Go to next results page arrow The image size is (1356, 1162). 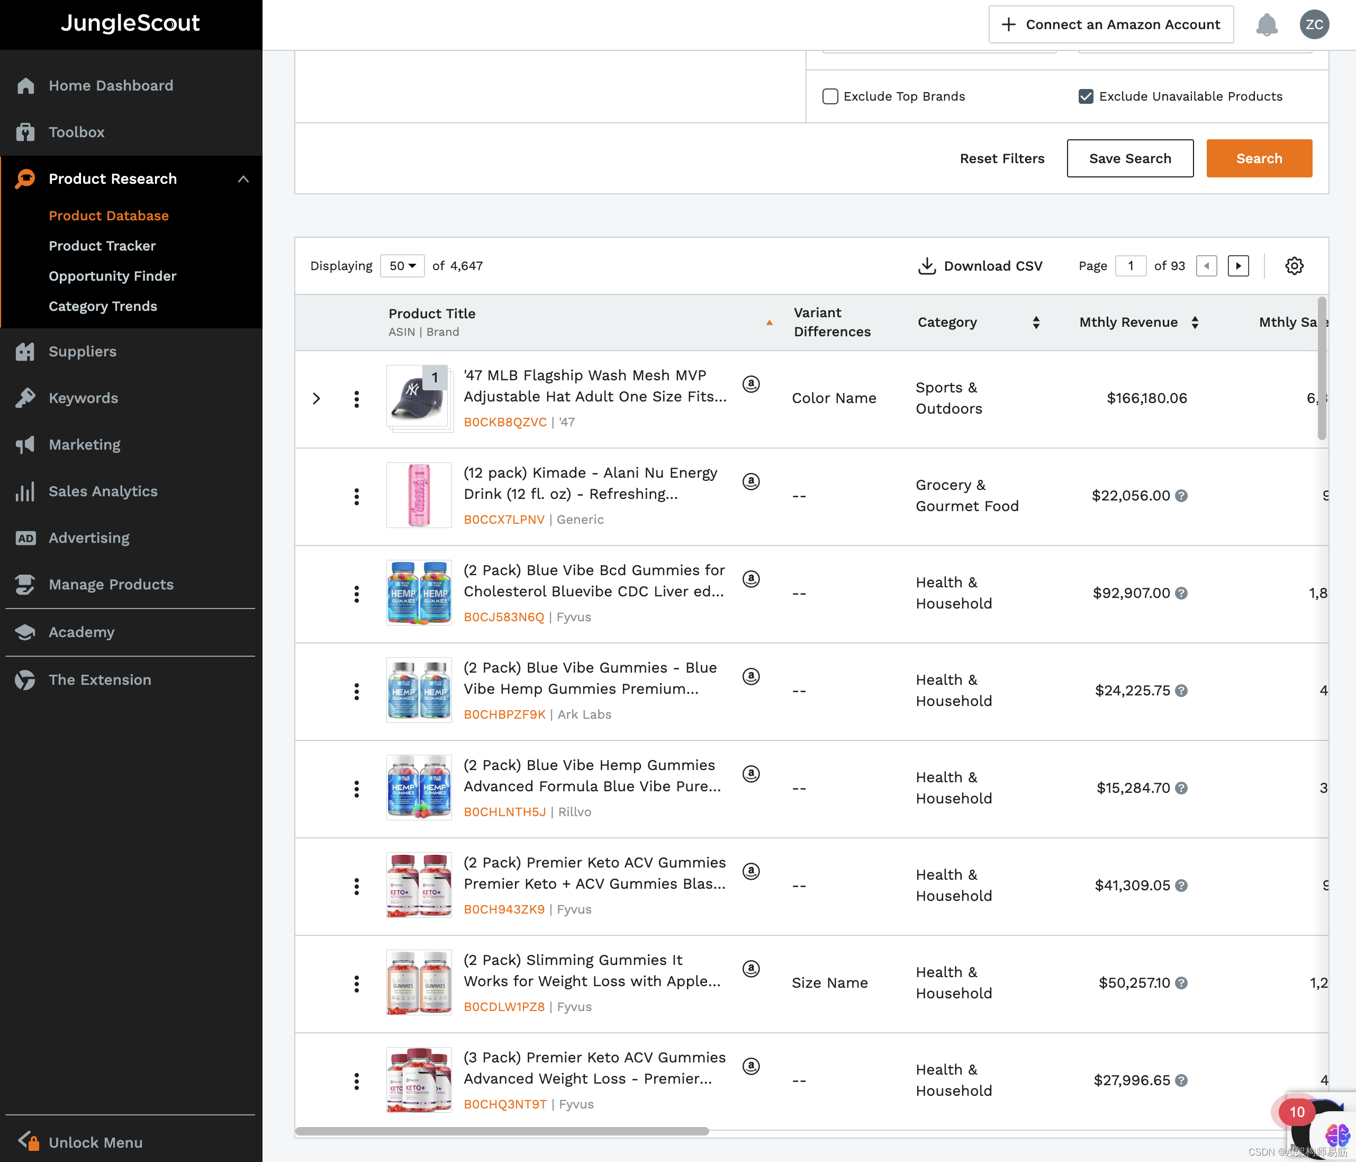[1238, 266]
